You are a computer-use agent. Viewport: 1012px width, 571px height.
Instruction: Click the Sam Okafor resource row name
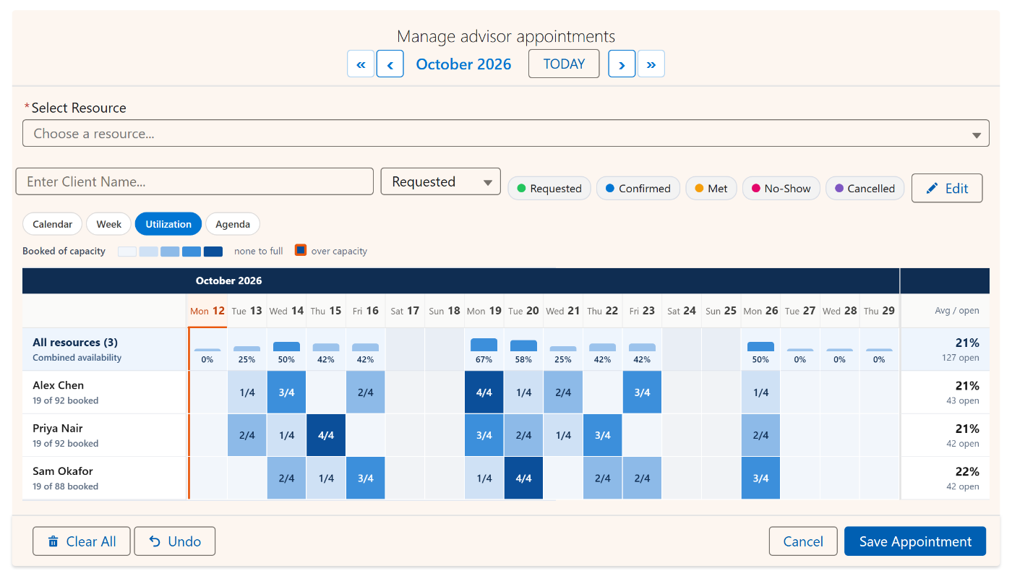tap(63, 471)
